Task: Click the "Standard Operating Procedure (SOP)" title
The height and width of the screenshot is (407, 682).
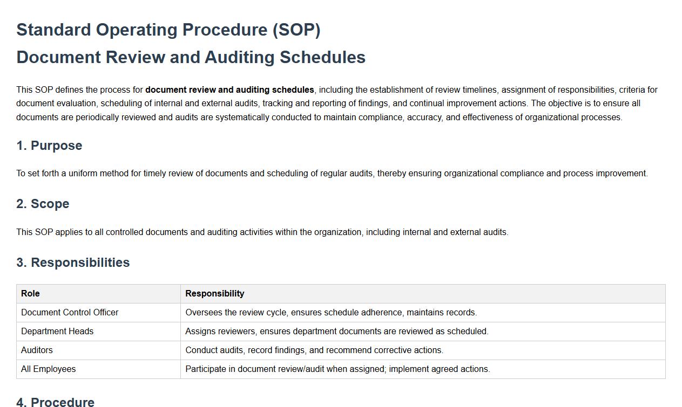Action: coord(168,30)
